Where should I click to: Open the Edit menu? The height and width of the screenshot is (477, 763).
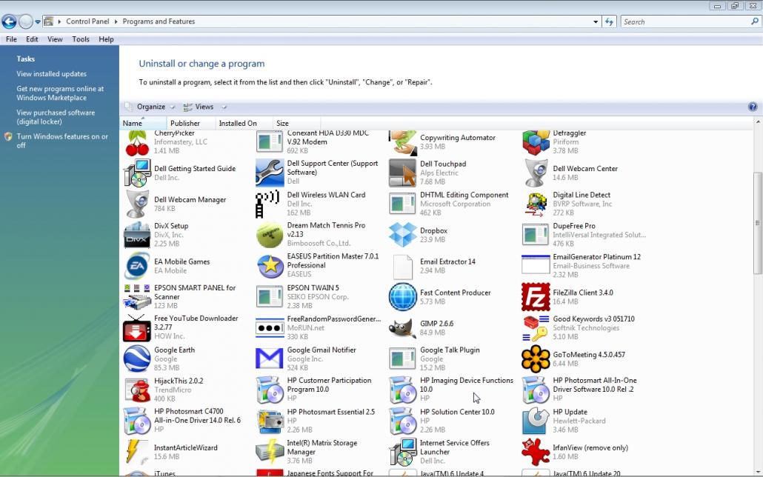pyautogui.click(x=32, y=39)
